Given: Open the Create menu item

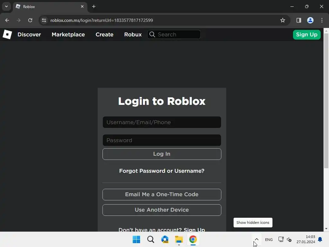Looking at the screenshot, I should [x=104, y=34].
